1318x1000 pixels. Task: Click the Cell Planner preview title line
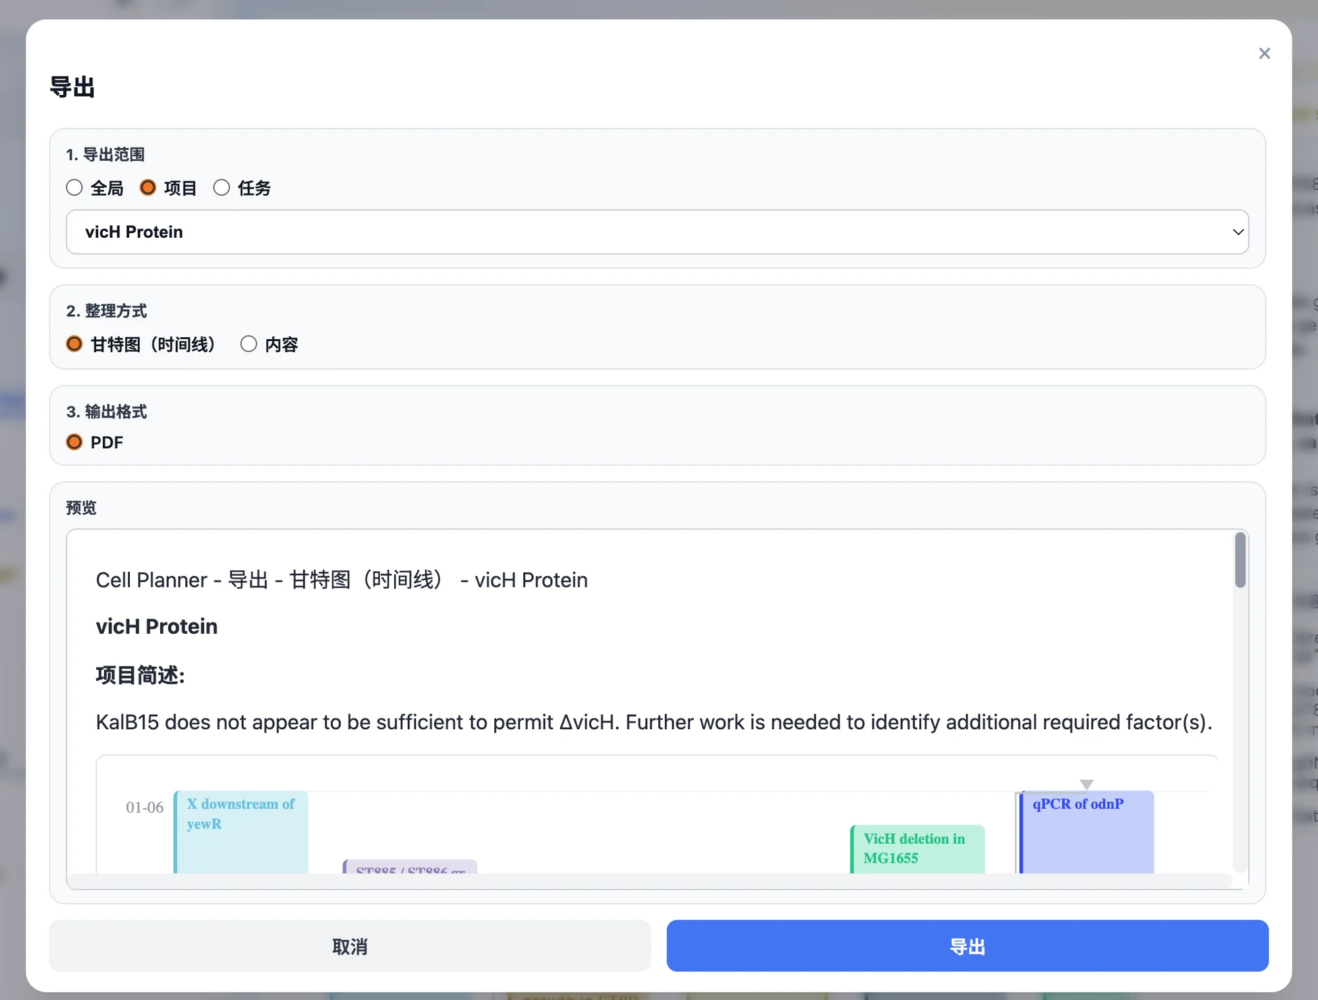pyautogui.click(x=341, y=580)
